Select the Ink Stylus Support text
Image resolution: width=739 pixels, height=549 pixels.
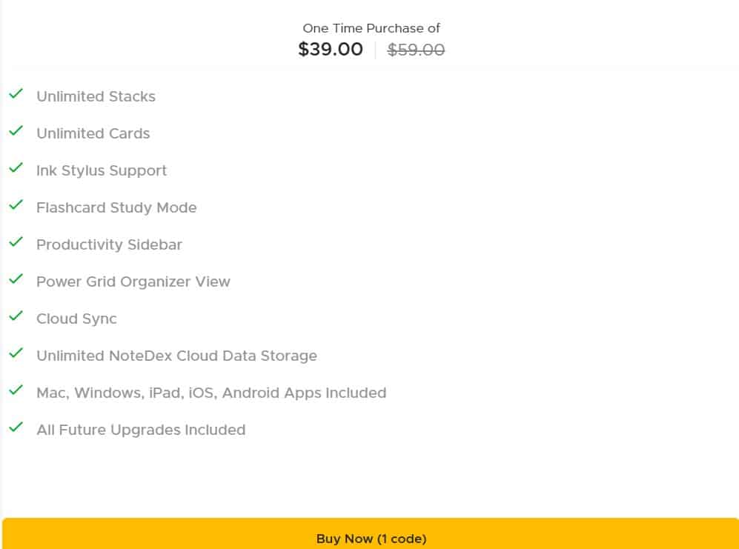click(102, 170)
